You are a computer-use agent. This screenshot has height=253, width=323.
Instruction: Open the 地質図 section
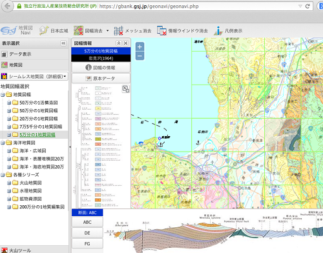coord(34,65)
